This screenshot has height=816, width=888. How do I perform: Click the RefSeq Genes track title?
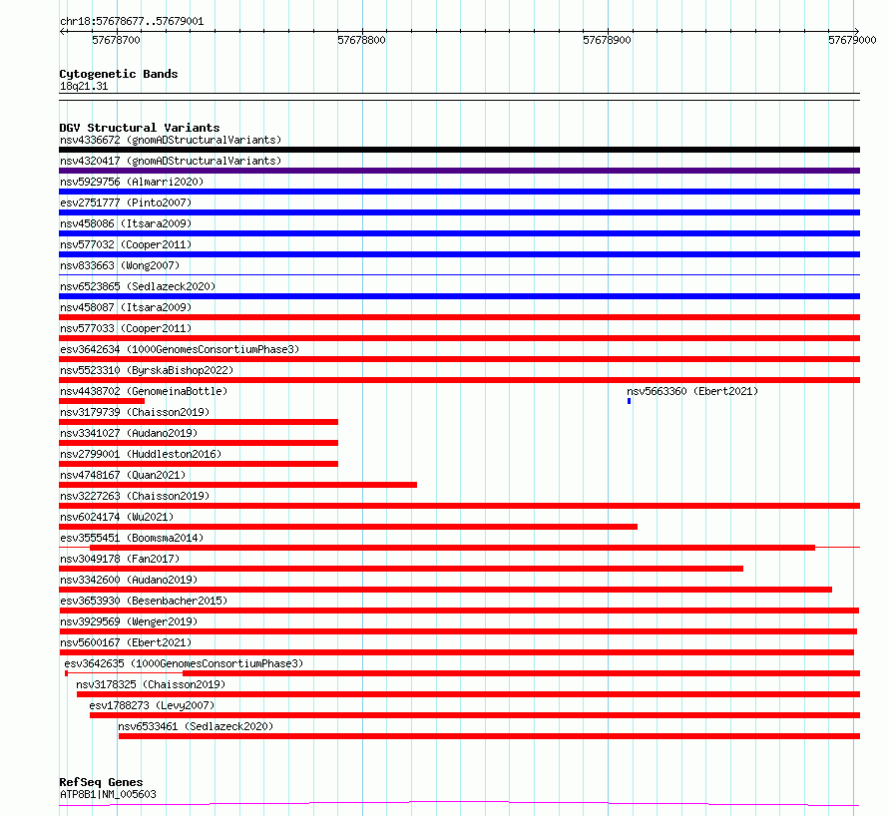coord(101,783)
